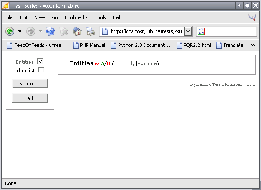Image resolution: width=261 pixels, height=190 pixels.
Task: Open the Tools menu
Action: [100, 17]
